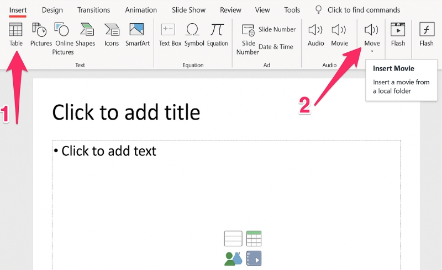This screenshot has height=270, width=442.
Task: Open the Symbol picker
Action: (x=194, y=34)
